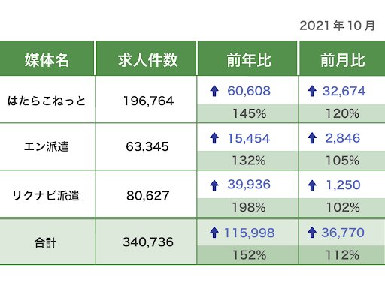Click the リクナビ派遣 row label

point(46,195)
